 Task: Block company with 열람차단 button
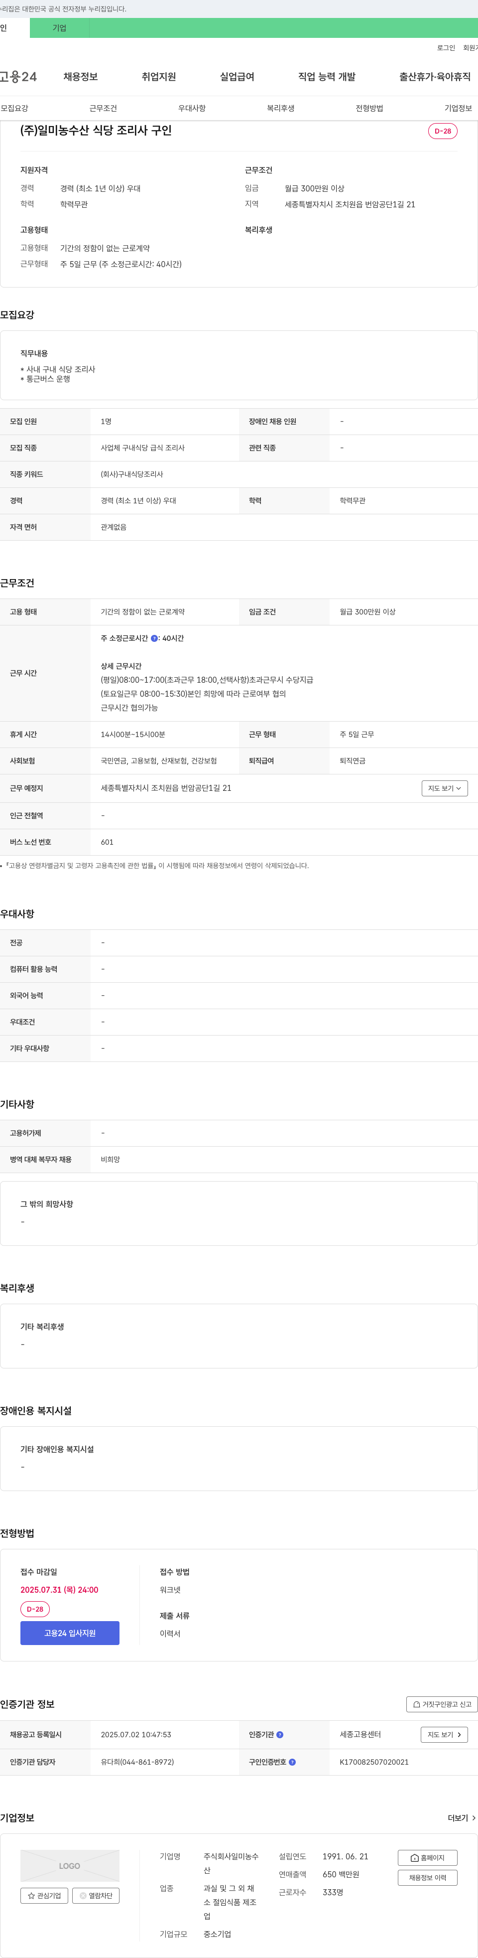(x=96, y=1896)
